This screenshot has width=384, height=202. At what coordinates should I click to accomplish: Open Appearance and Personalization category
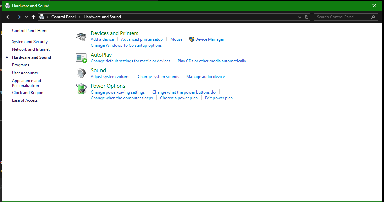[26, 83]
